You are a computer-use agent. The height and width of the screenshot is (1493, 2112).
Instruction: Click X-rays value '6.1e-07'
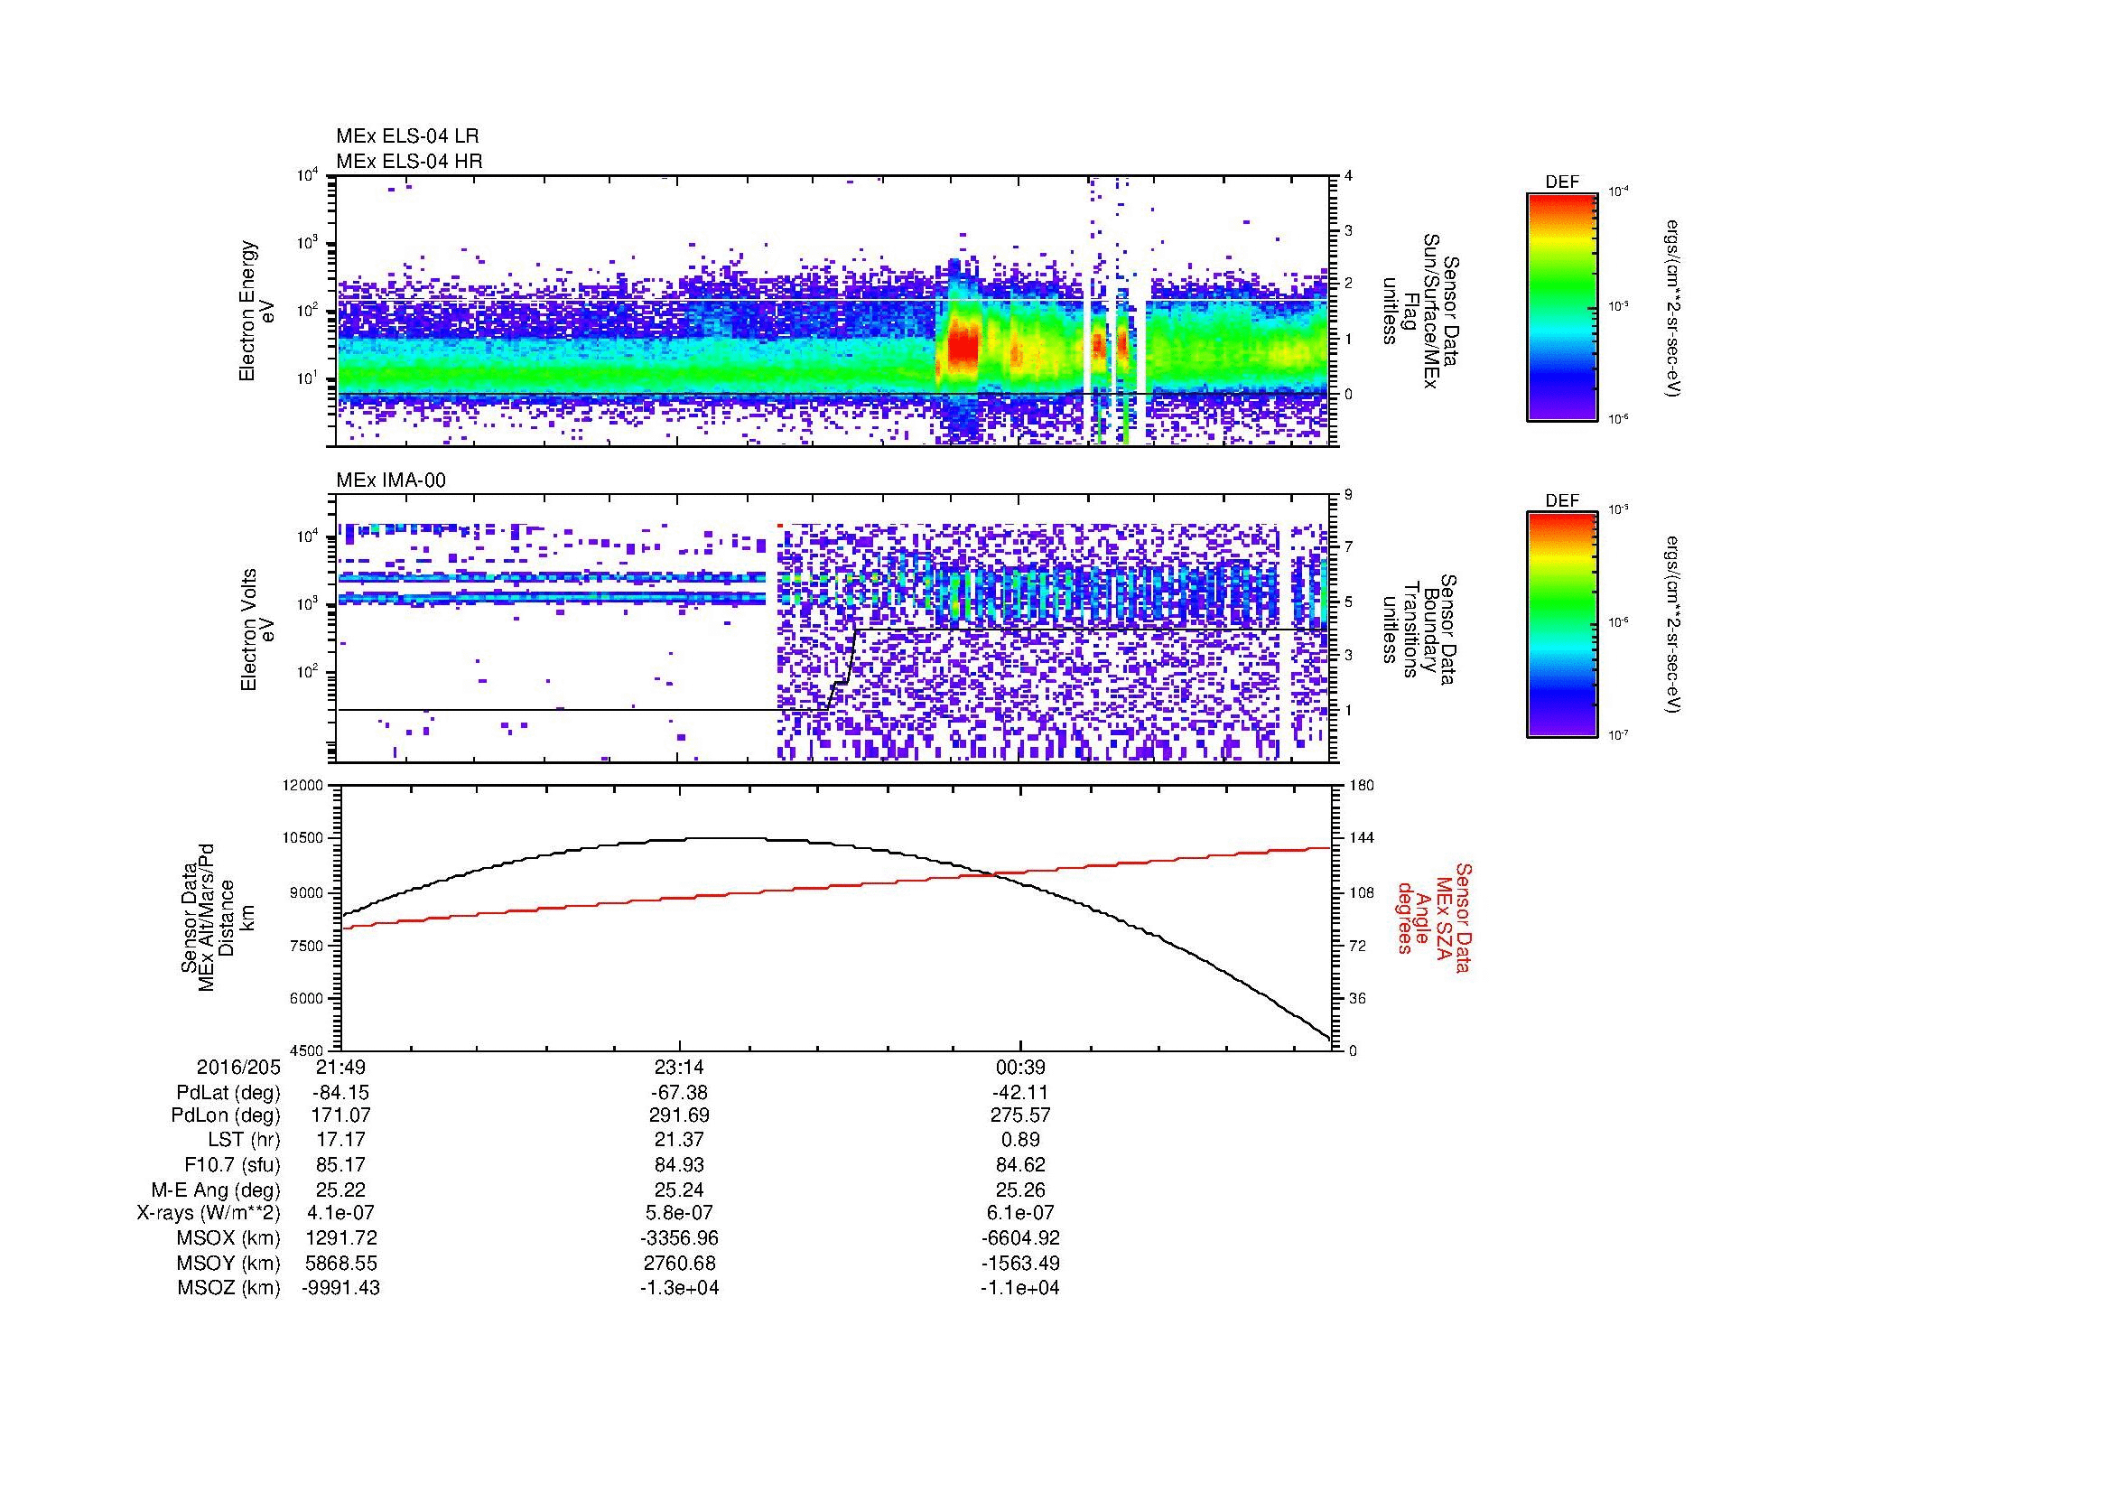(1020, 1213)
